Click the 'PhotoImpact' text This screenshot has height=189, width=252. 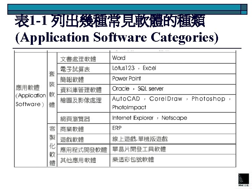[x=129, y=107]
